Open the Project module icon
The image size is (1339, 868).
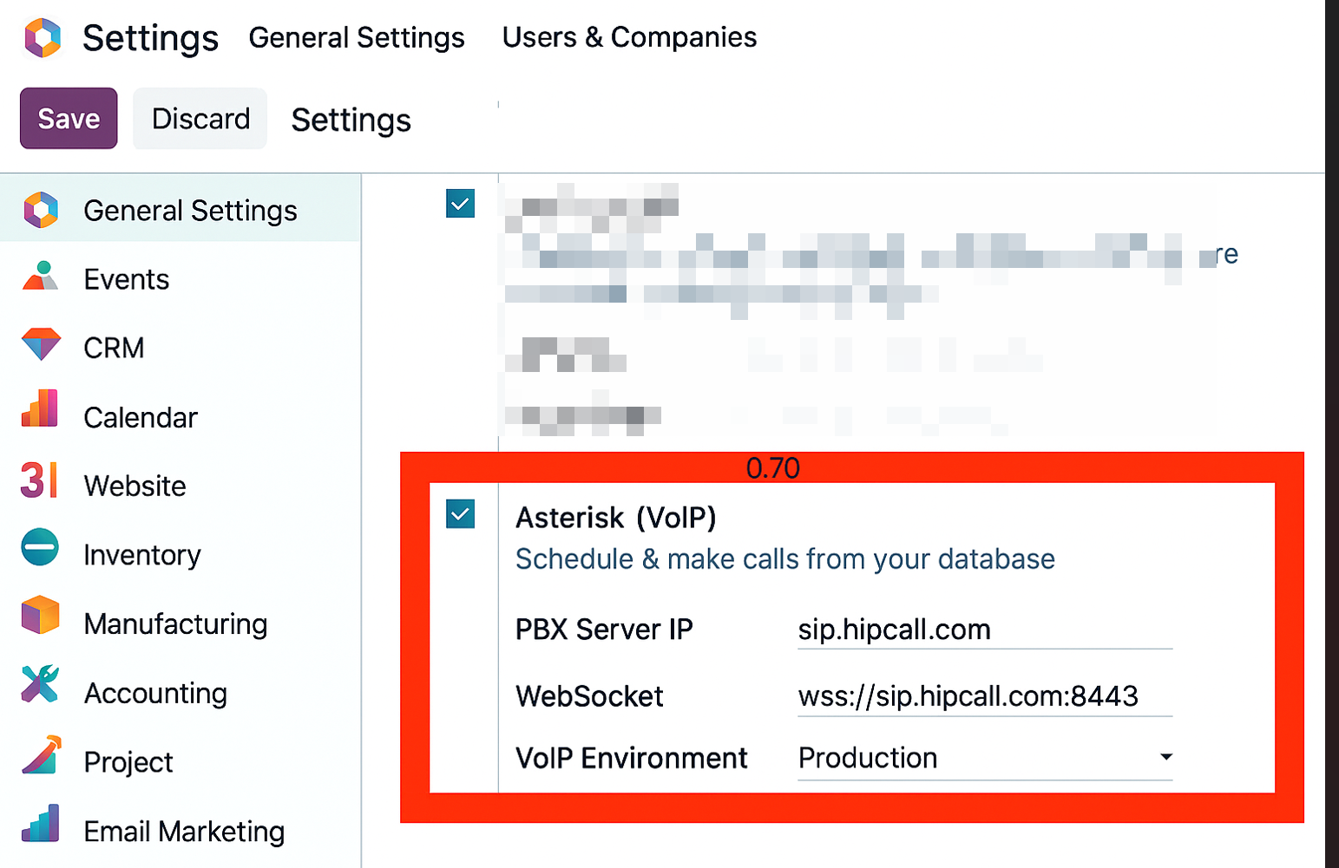coord(42,754)
